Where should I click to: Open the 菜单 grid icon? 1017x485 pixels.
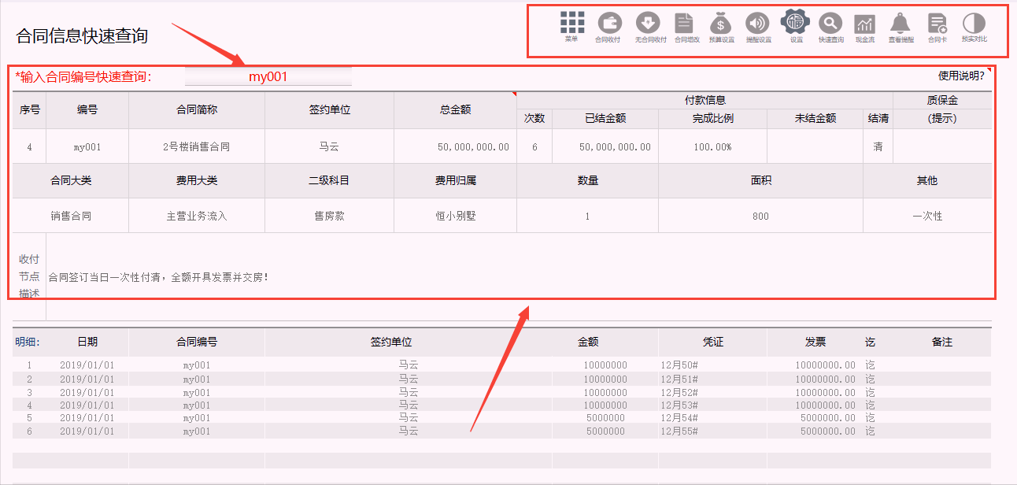pos(571,22)
